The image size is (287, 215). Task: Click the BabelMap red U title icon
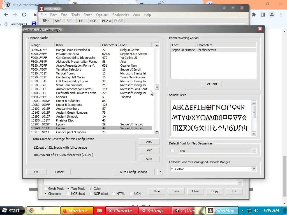[x=41, y=9]
